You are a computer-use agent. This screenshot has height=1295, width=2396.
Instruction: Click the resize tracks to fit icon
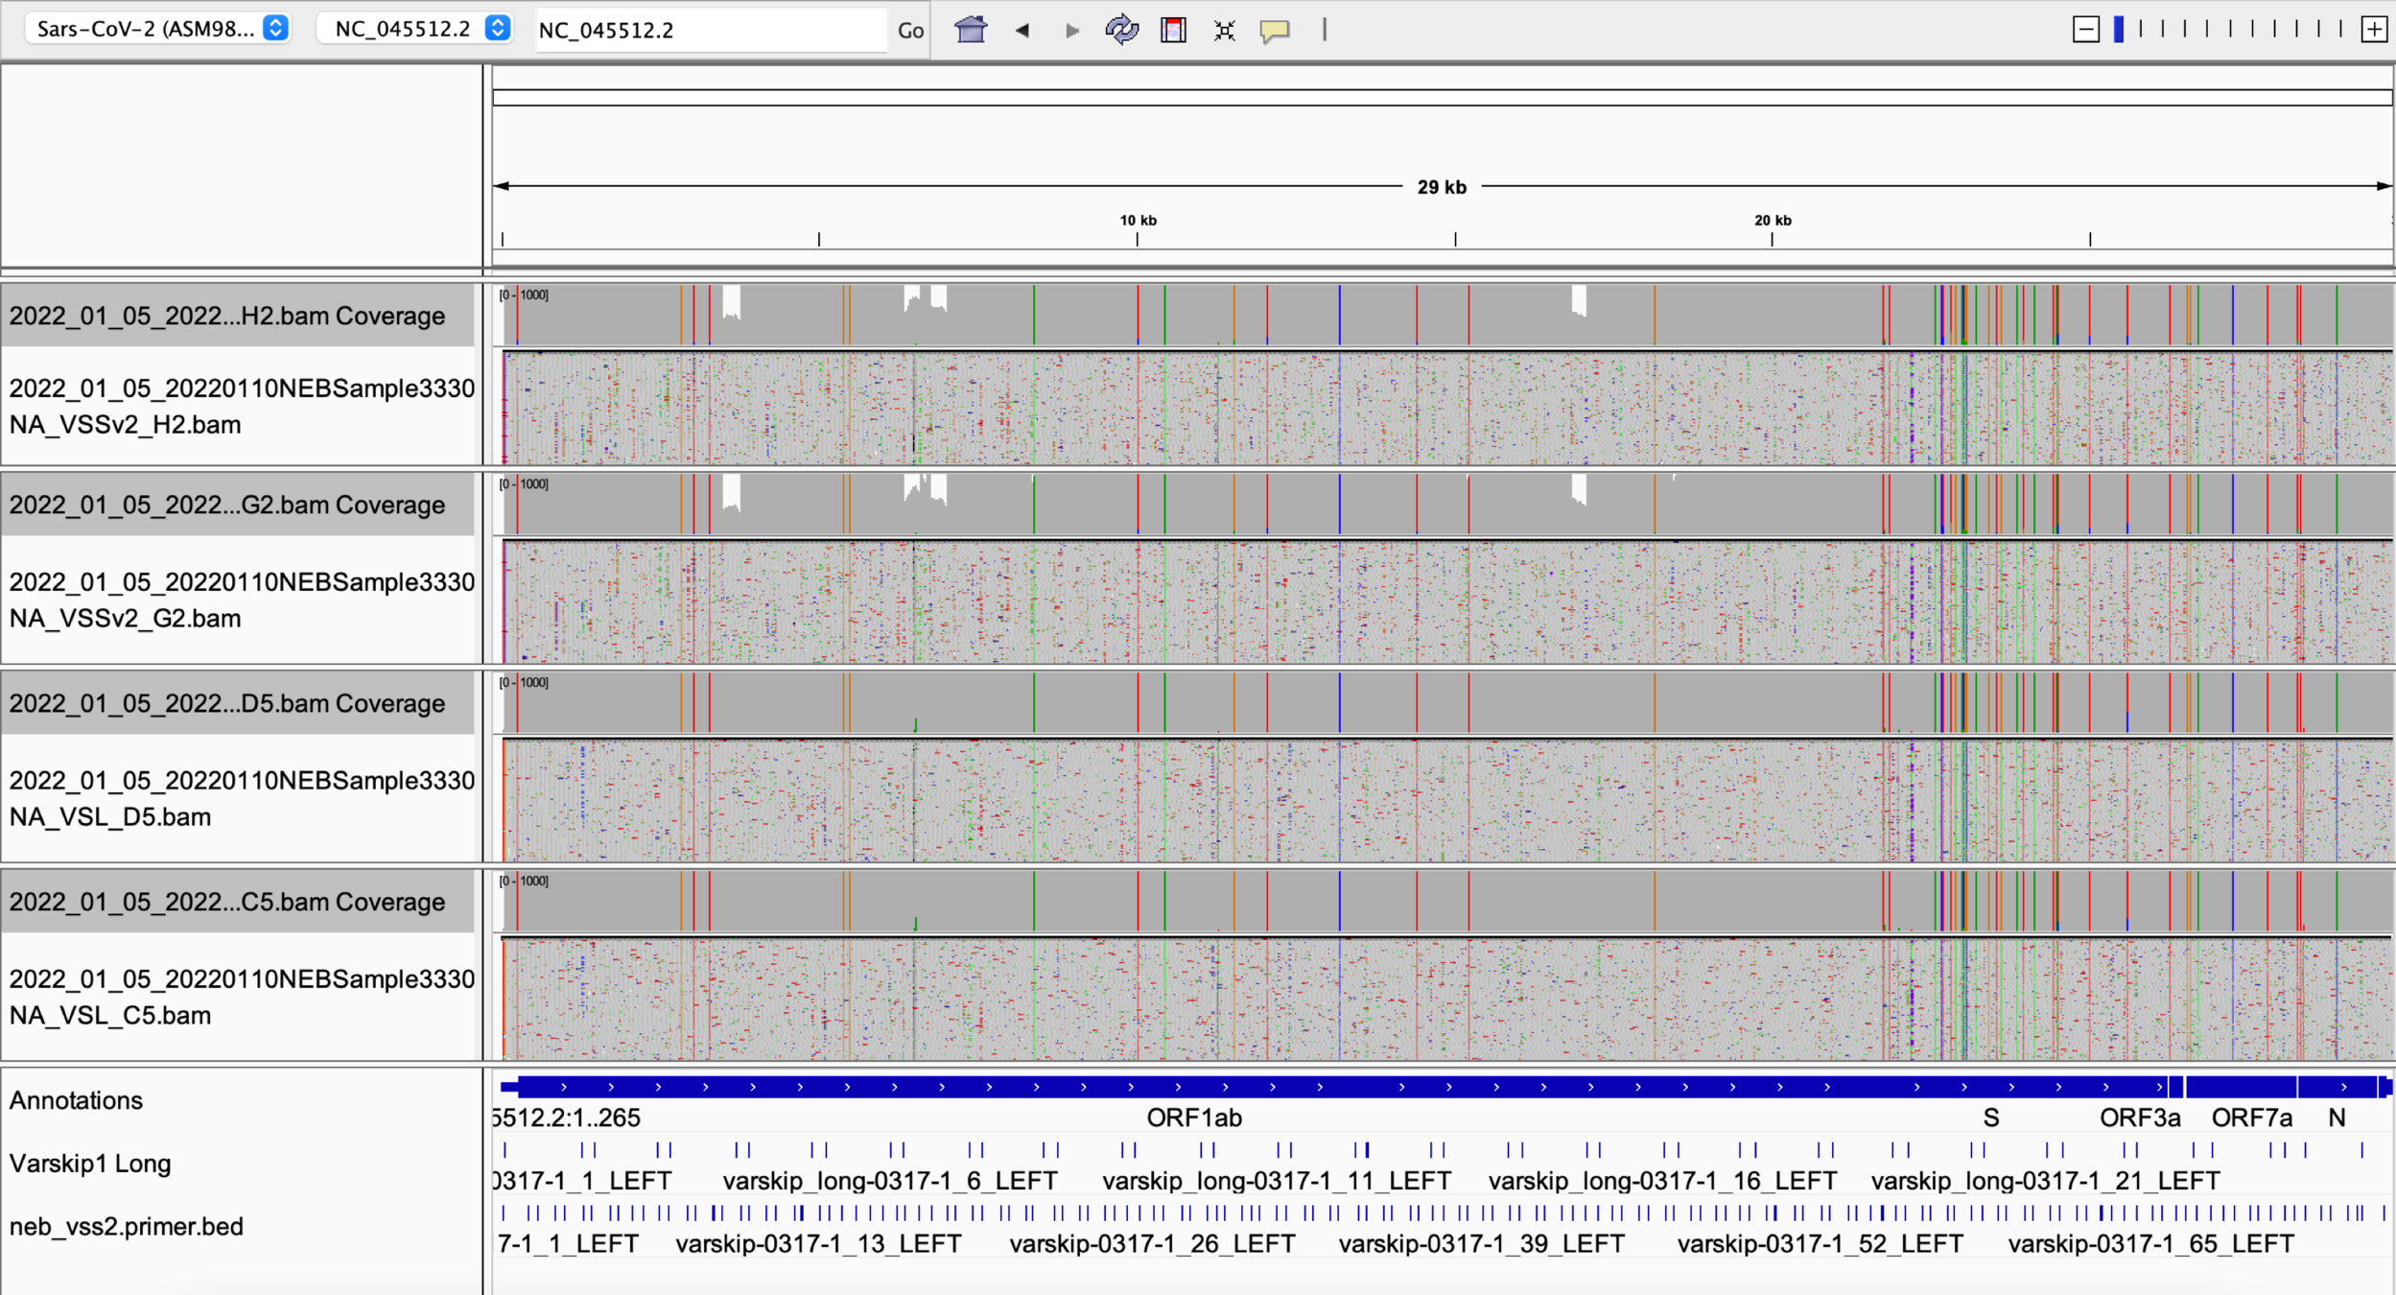point(1224,30)
